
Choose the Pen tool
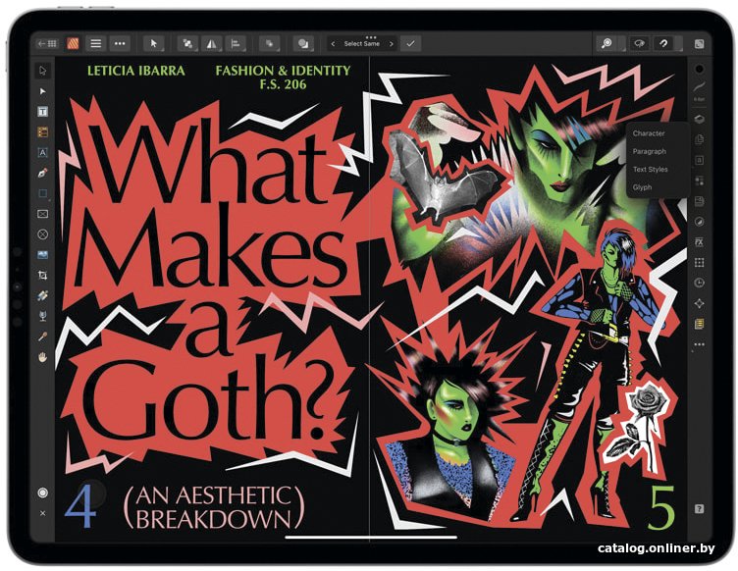42,173
